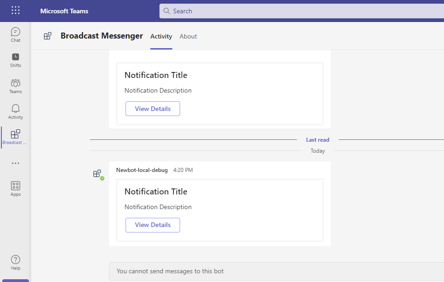
Task: Open the About tab
Action: [x=188, y=36]
